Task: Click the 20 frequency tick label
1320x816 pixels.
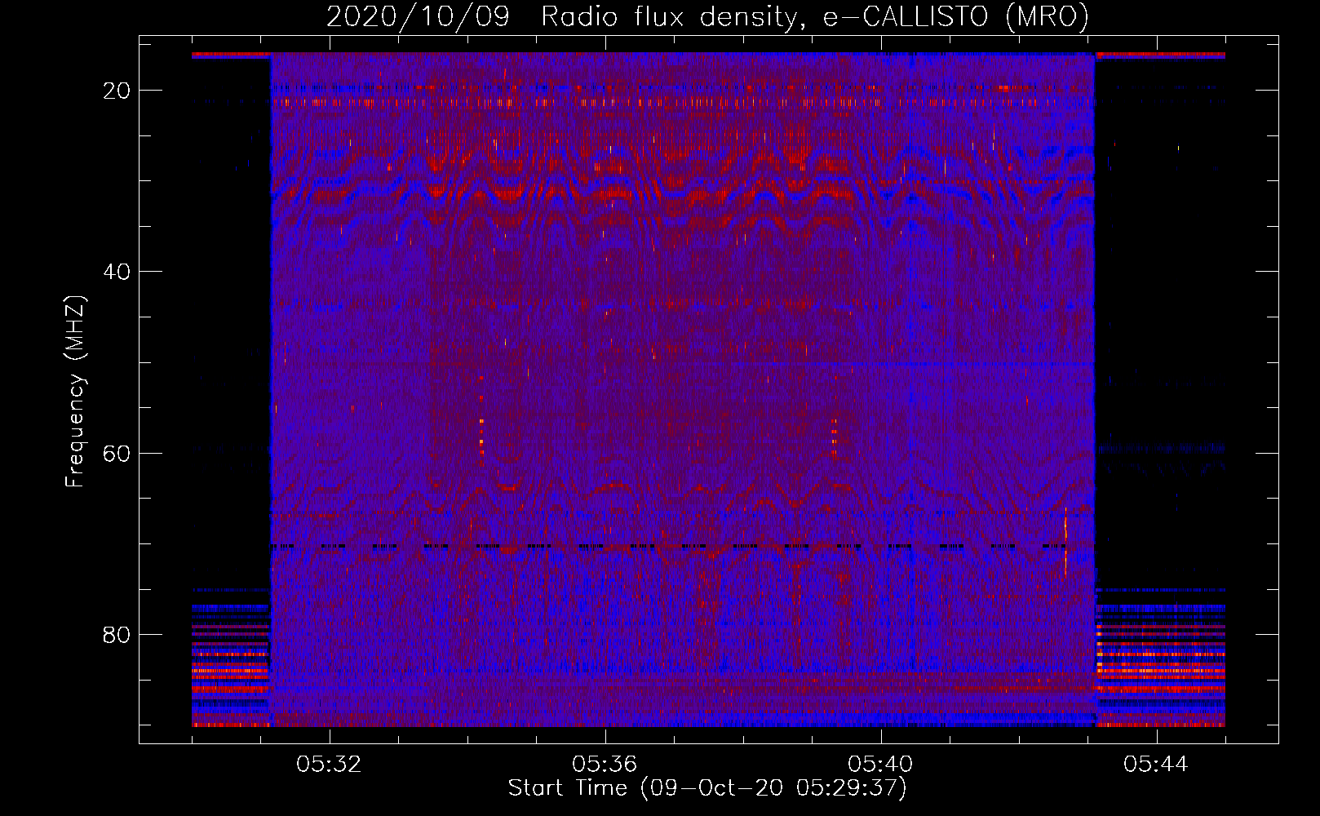Action: pos(117,91)
